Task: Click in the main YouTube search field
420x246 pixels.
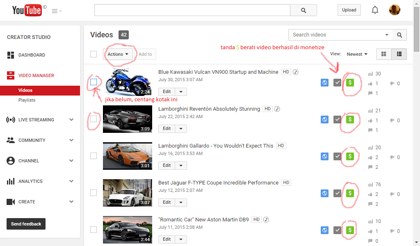Action: tap(192, 10)
